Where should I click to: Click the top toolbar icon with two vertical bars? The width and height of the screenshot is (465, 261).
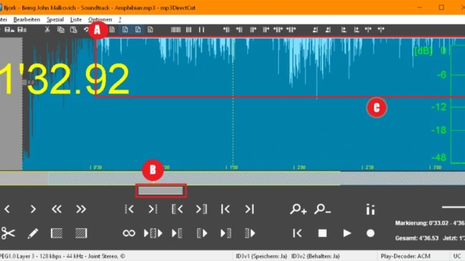pyautogui.click(x=201, y=29)
